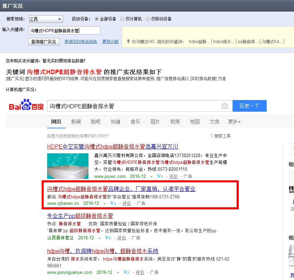Click the V2 badge on www.jiurunguanye.com result
Viewport: 294px width, 280px height.
pos(126,272)
